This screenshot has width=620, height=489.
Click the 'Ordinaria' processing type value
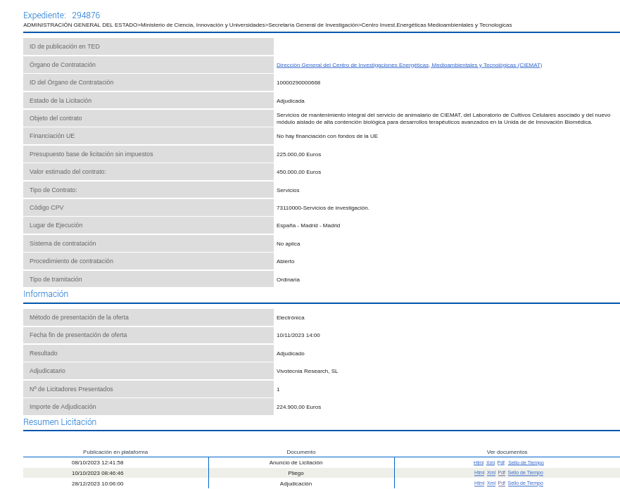click(x=288, y=279)
